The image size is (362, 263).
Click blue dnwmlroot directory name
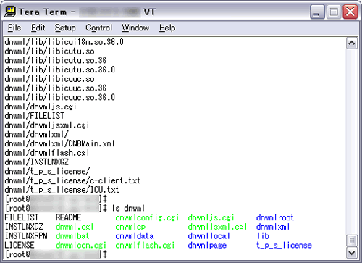[275, 217]
